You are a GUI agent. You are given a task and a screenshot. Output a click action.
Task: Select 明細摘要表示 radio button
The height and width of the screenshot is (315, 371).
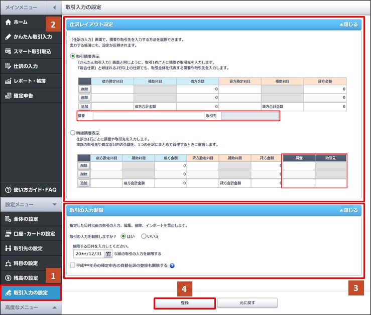[73, 133]
